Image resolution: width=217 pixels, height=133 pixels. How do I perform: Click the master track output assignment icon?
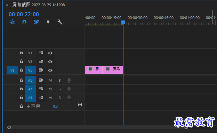pyautogui.click(x=80, y=105)
